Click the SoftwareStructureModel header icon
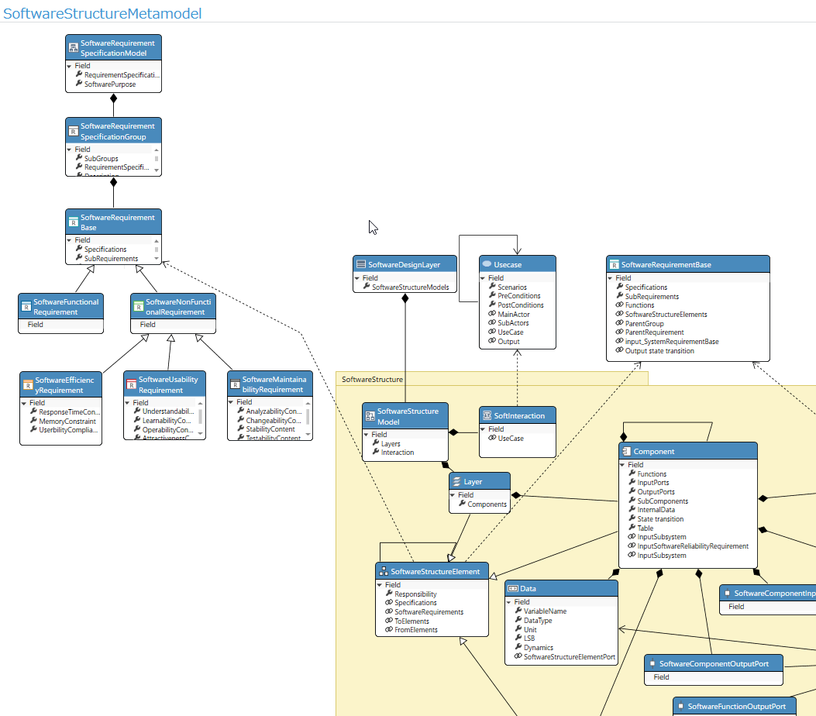This screenshot has width=816, height=716. pyautogui.click(x=370, y=416)
